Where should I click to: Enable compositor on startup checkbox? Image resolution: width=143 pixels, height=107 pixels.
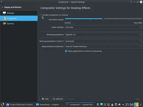click(41, 15)
